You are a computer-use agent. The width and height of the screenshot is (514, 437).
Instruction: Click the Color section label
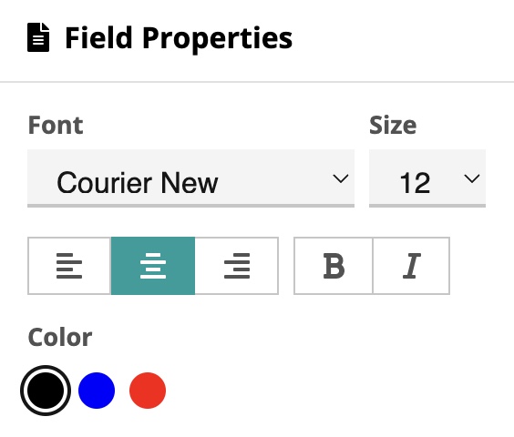click(x=60, y=337)
